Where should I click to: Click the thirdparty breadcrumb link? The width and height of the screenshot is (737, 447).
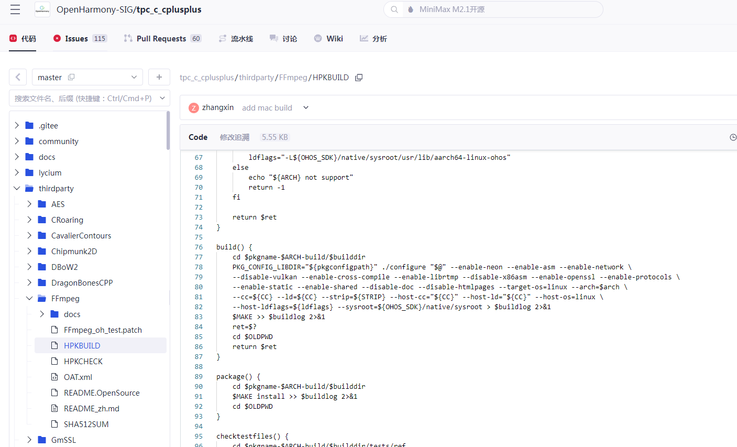click(256, 78)
